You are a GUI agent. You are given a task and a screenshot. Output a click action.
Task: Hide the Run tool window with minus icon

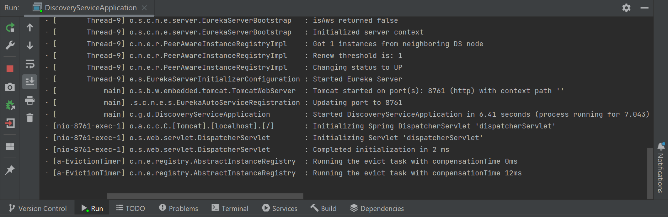coord(645,8)
